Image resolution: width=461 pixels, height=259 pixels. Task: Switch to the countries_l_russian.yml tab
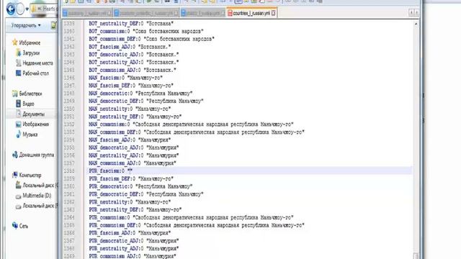[251, 13]
